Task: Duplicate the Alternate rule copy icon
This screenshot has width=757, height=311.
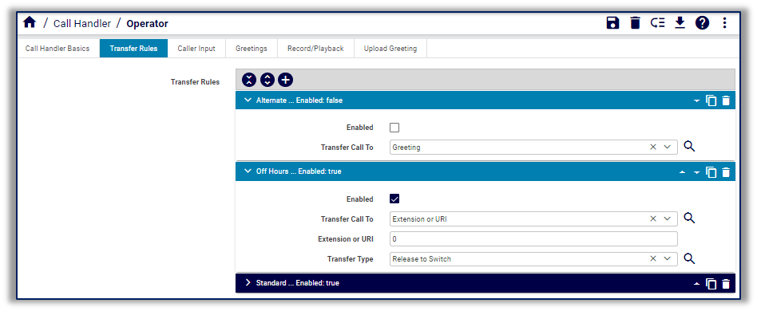Action: [x=711, y=100]
